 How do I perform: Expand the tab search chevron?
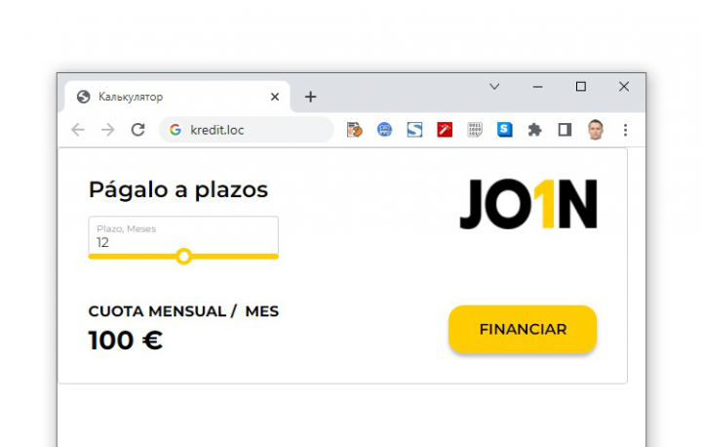click(x=494, y=87)
